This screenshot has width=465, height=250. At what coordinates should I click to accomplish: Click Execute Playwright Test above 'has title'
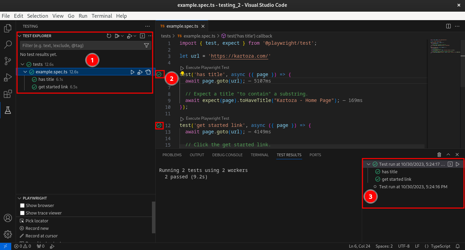[207, 68]
